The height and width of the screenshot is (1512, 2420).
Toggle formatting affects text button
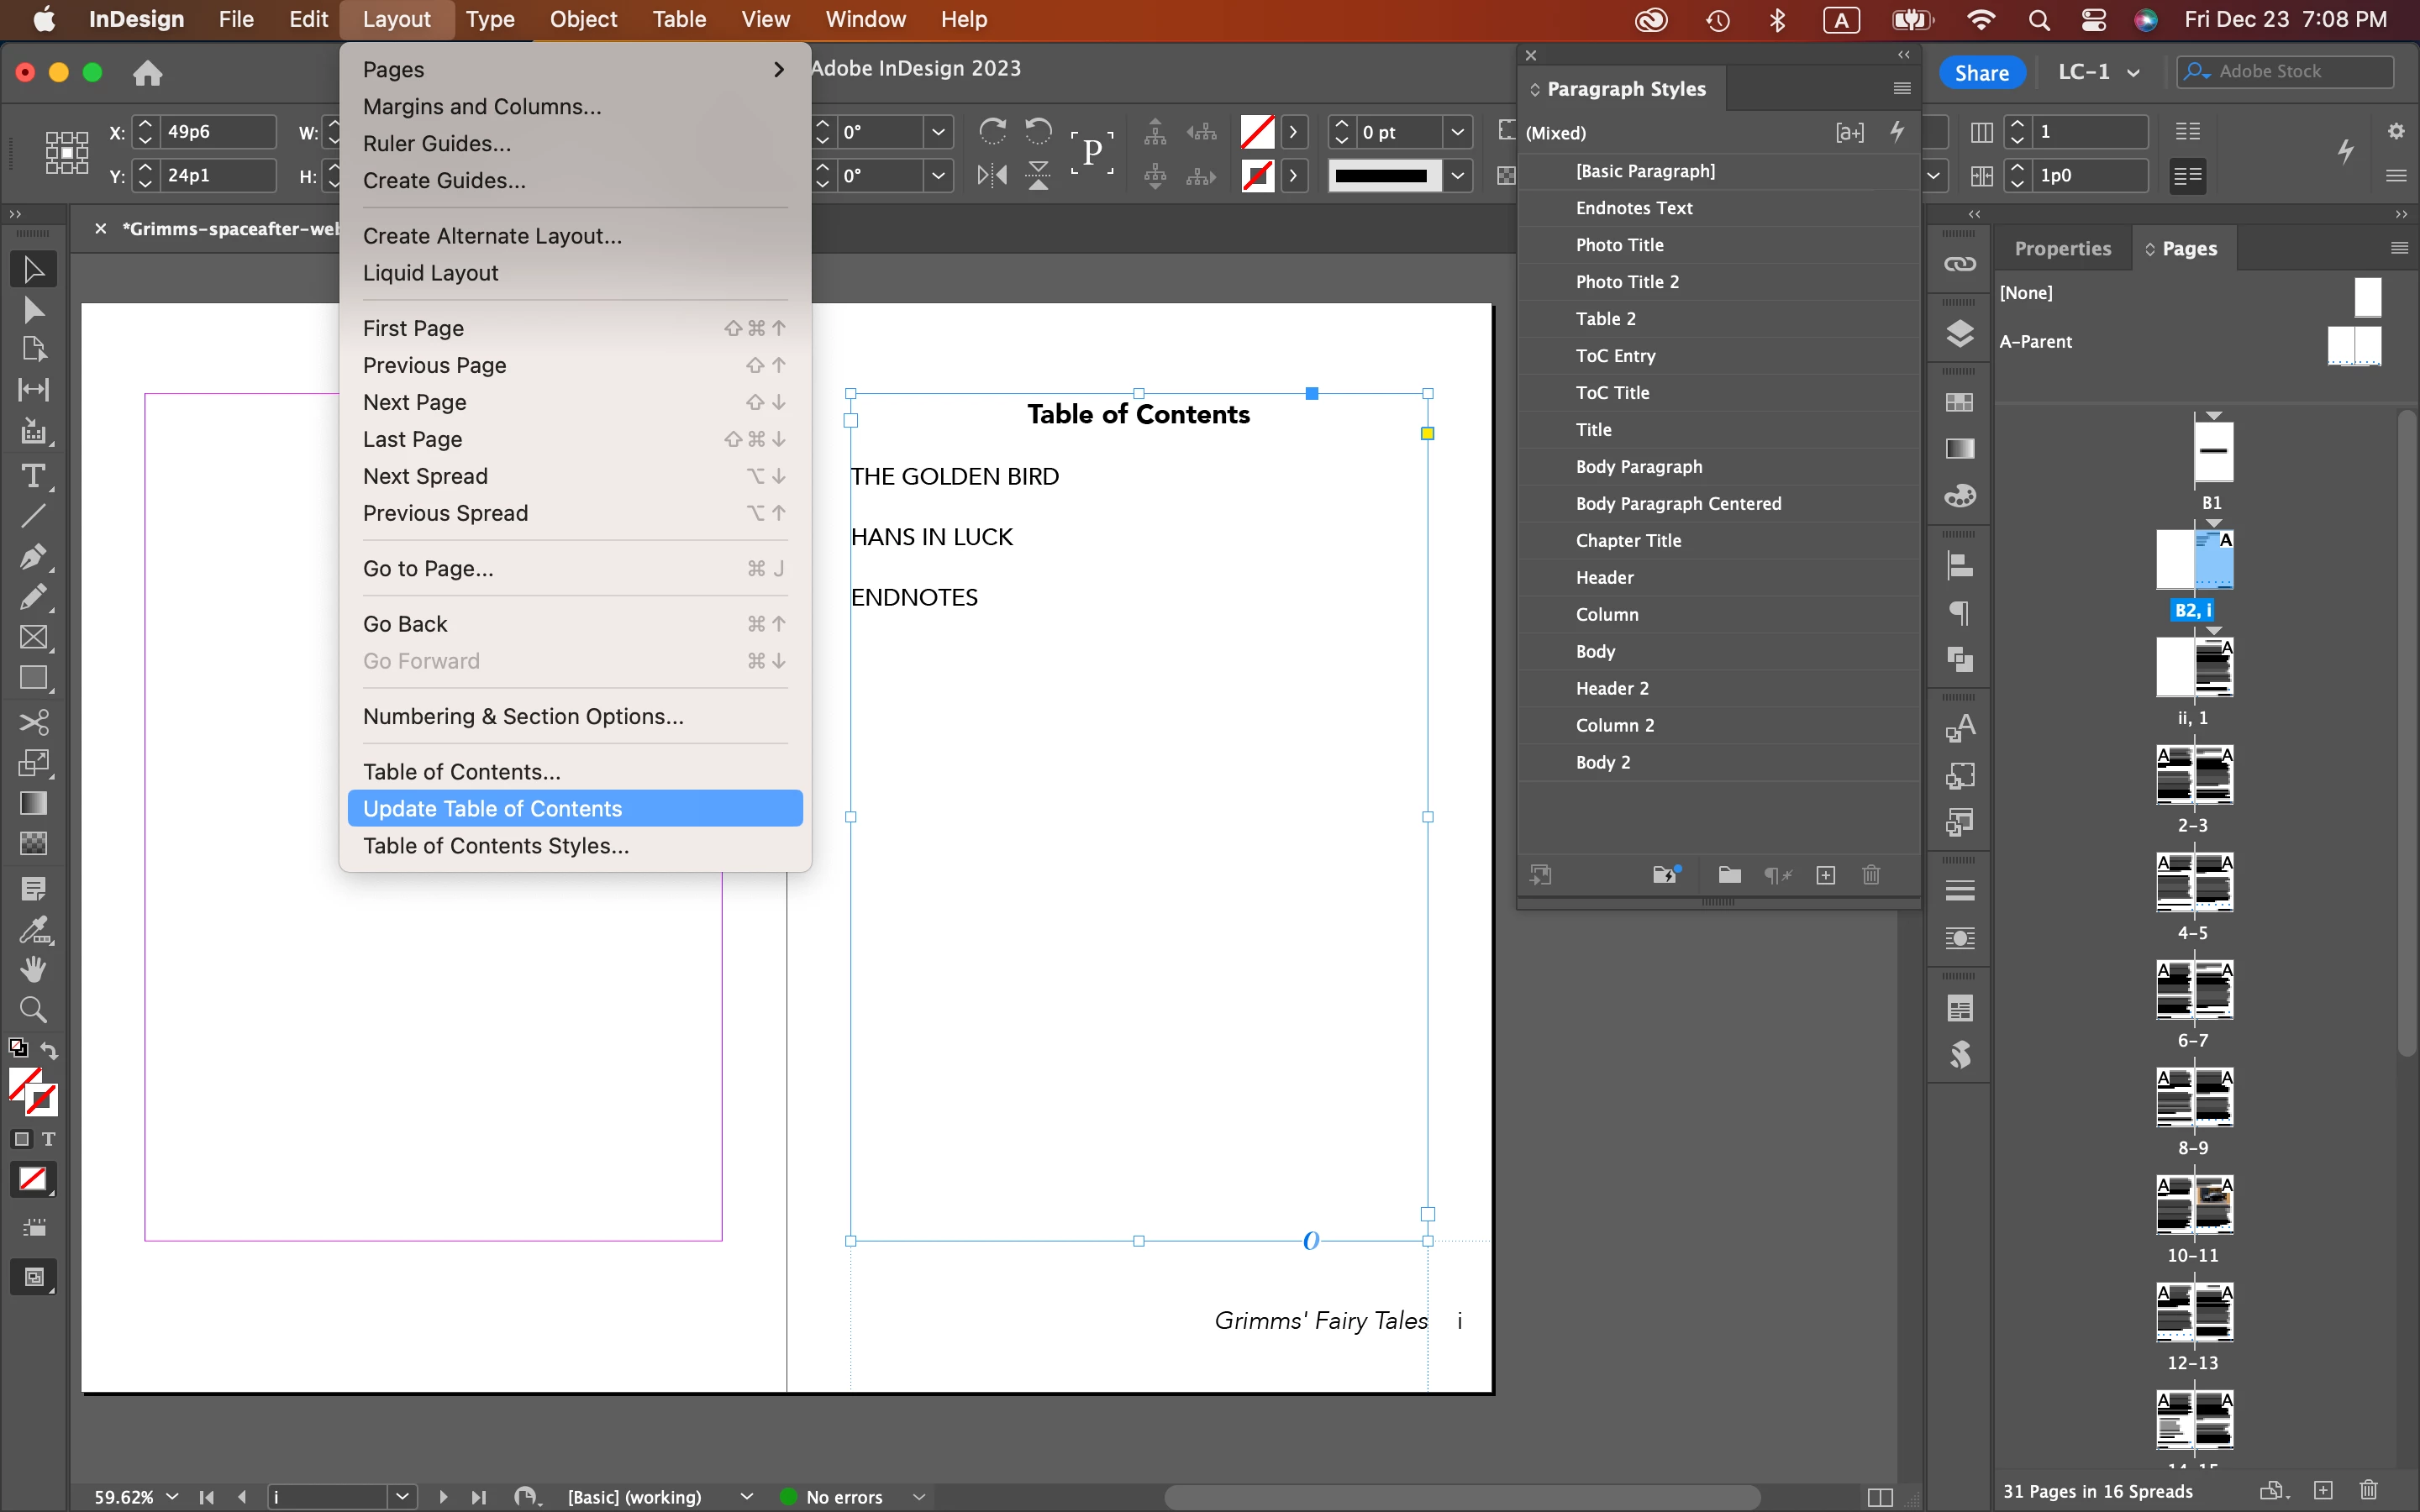(48, 1139)
